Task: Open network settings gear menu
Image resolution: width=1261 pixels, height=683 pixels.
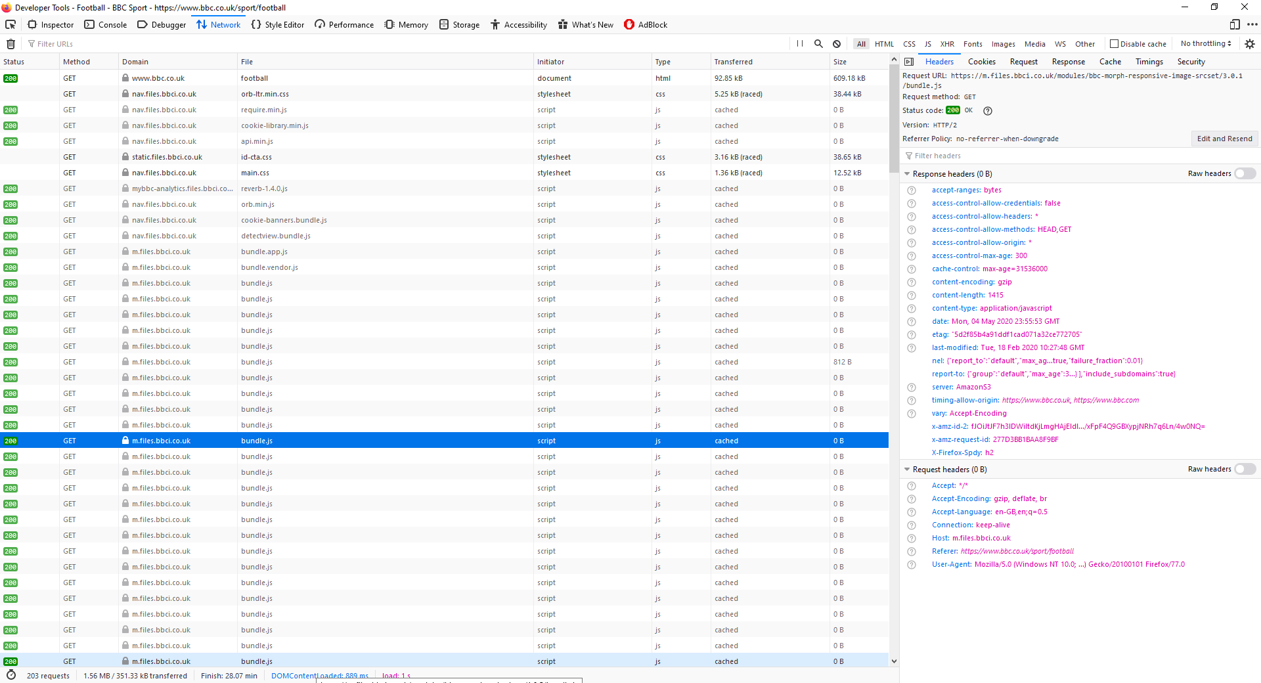Action: click(1250, 44)
